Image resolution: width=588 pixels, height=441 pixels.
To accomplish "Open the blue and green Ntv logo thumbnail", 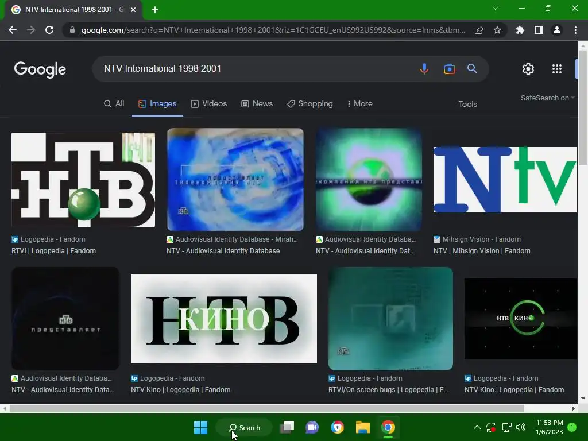I will [505, 180].
